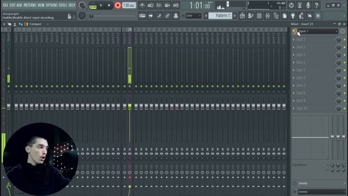Open the FILE menu
The width and height of the screenshot is (348, 196).
(x=5, y=5)
